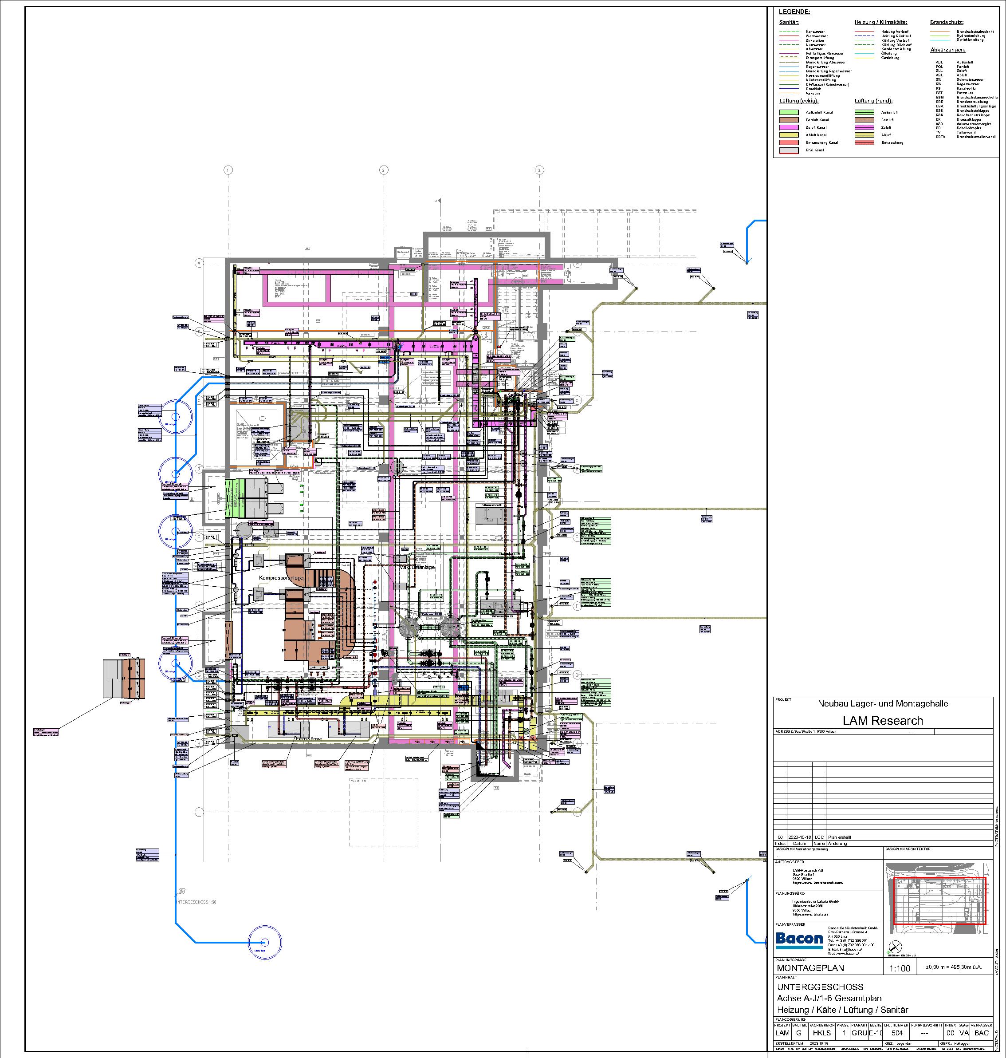Click the Kompressoranlage room label
The height and width of the screenshot is (1058, 1006).
(281, 578)
